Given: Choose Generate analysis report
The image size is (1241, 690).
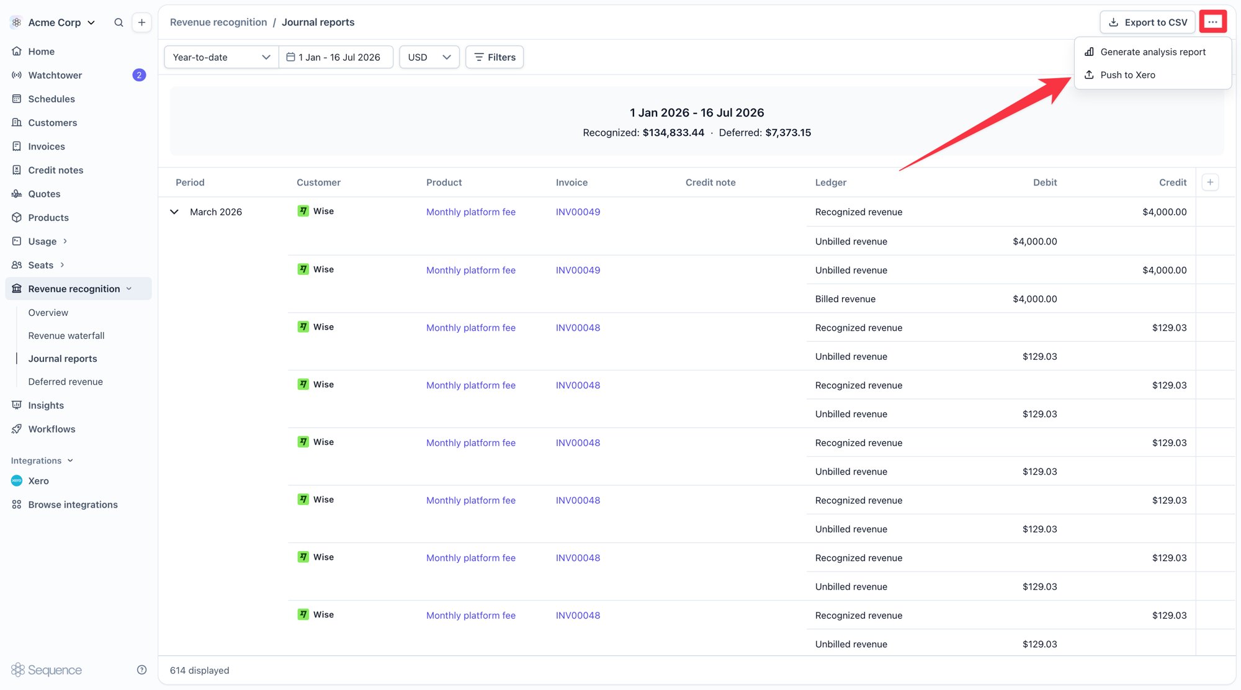Looking at the screenshot, I should tap(1152, 52).
